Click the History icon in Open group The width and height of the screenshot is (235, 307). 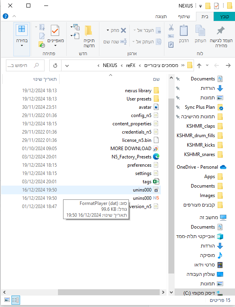point(42,45)
